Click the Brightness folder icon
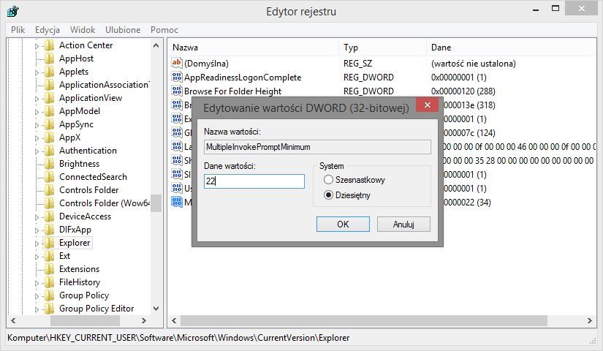The height and width of the screenshot is (351, 603). click(49, 164)
